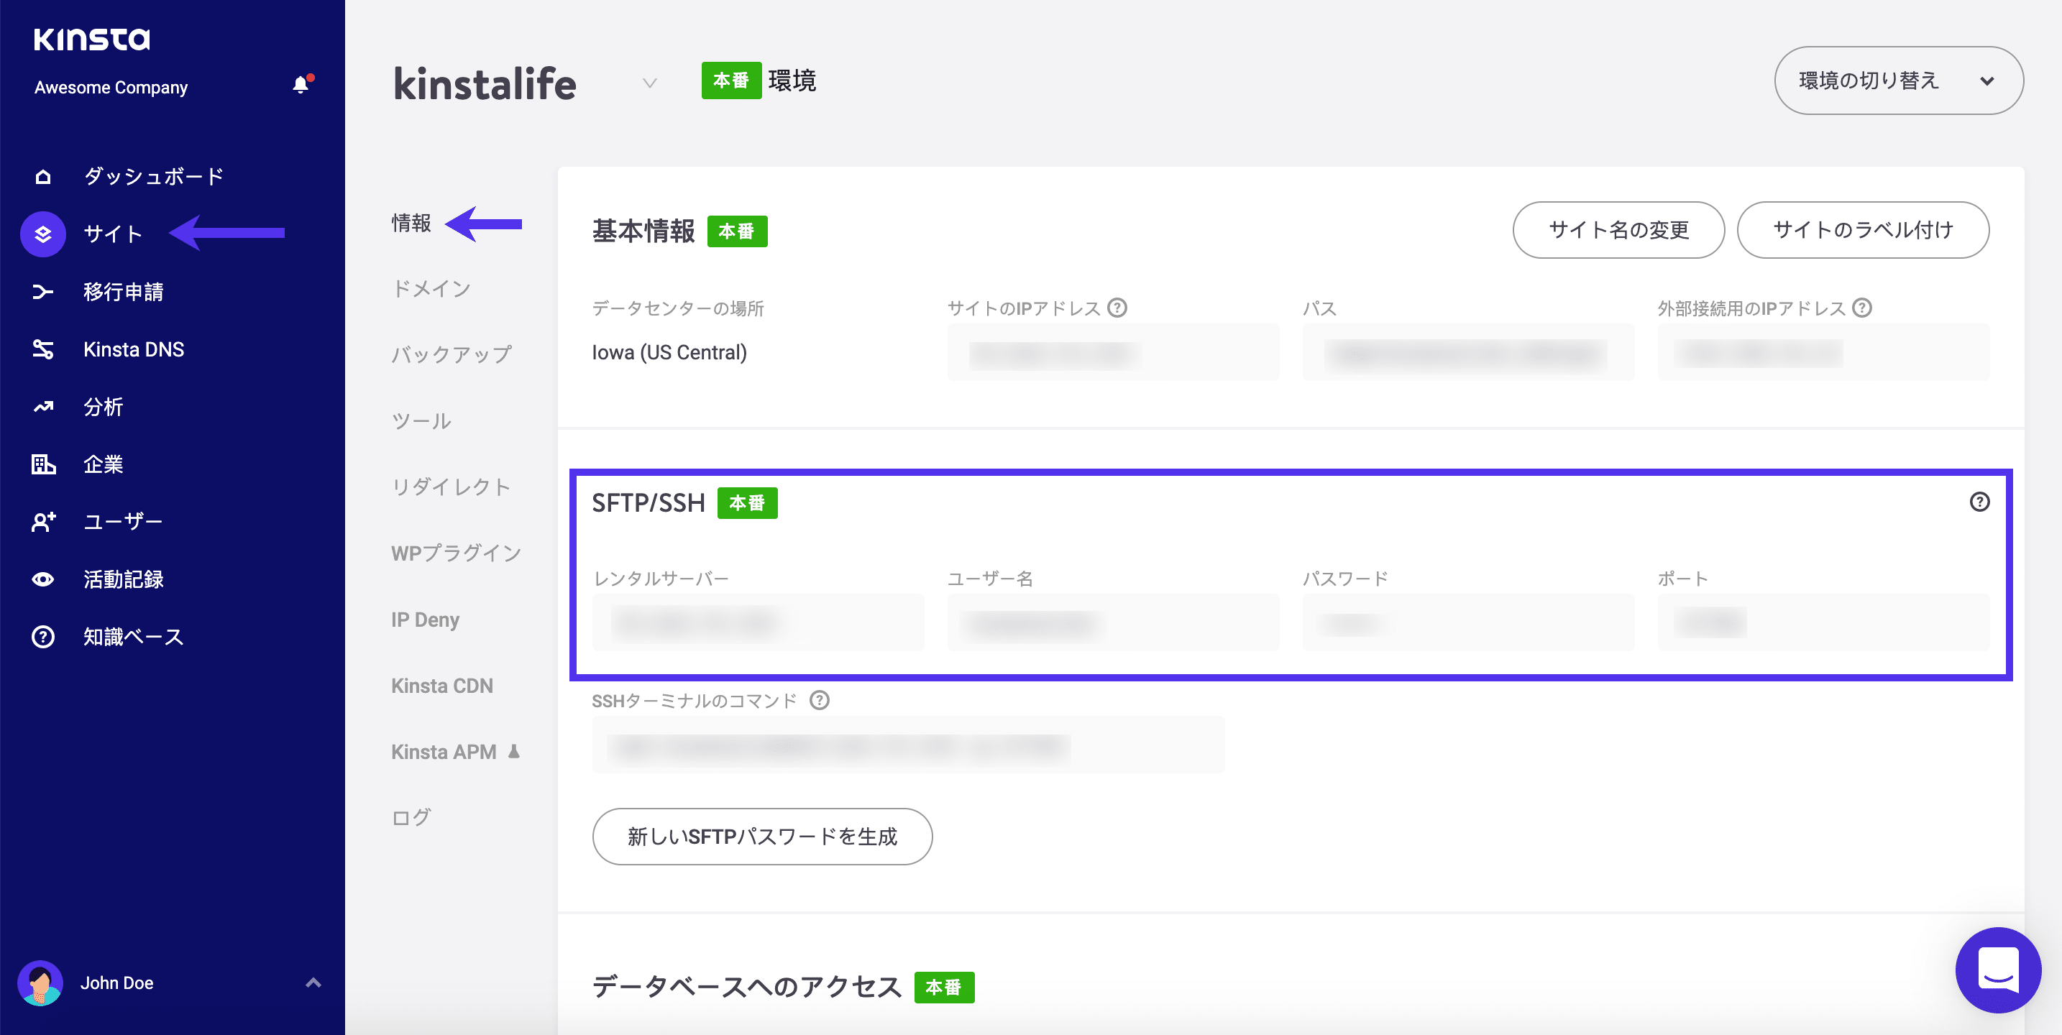The image size is (2062, 1035).
Task: Click the John Doe avatar thumbnail
Action: click(41, 983)
